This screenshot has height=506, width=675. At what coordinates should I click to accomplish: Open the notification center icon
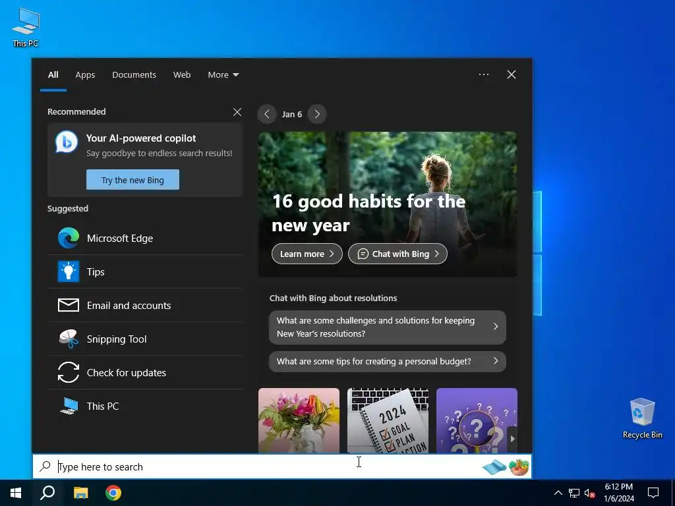[x=653, y=493]
